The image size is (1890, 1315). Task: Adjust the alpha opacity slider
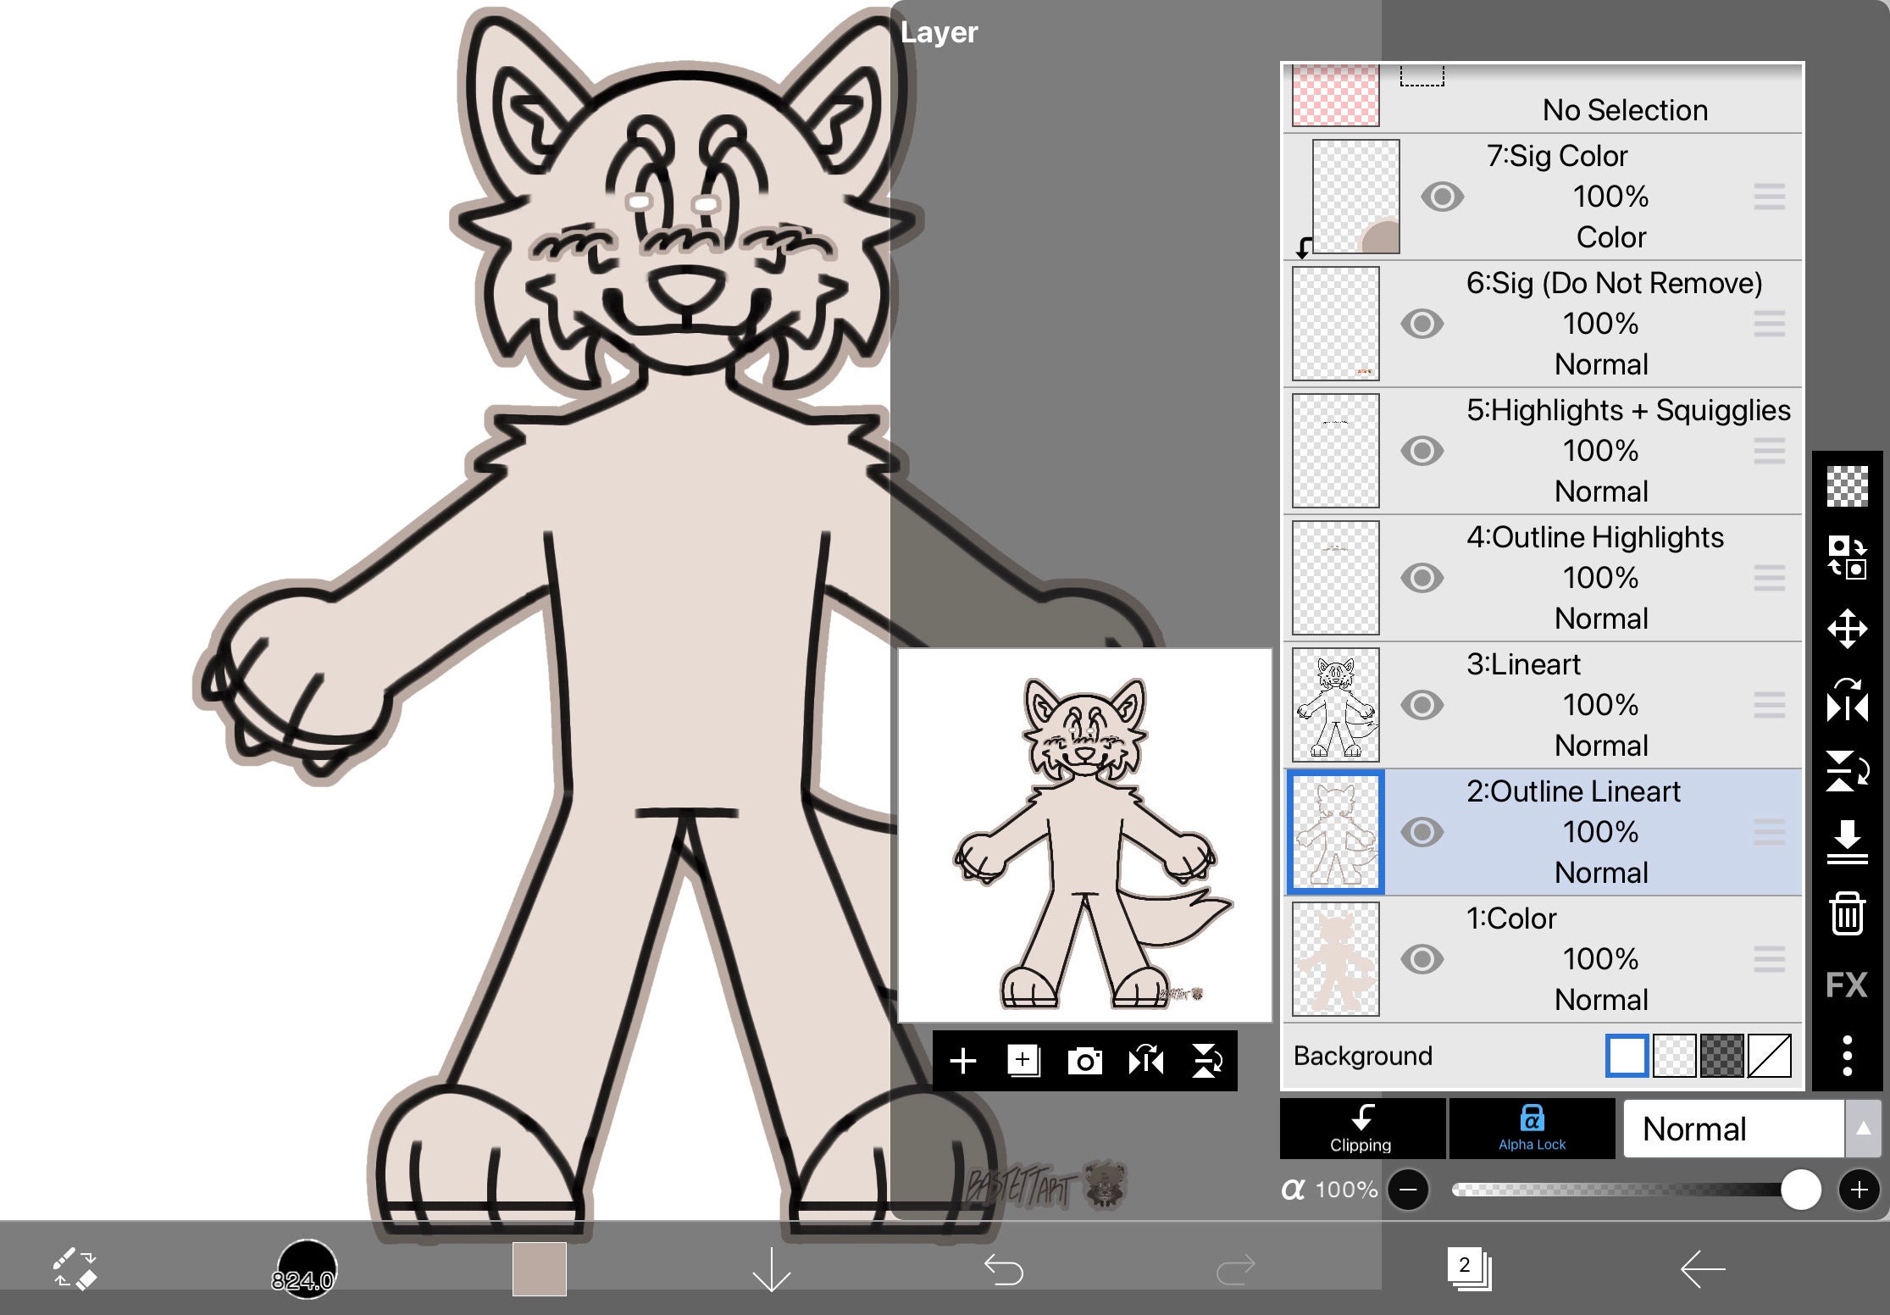pos(1635,1190)
